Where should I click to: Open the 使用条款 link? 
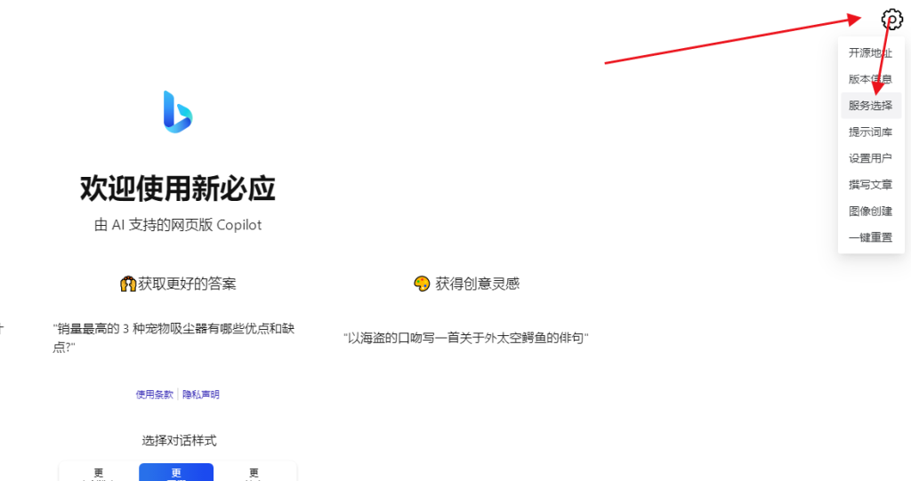point(155,395)
